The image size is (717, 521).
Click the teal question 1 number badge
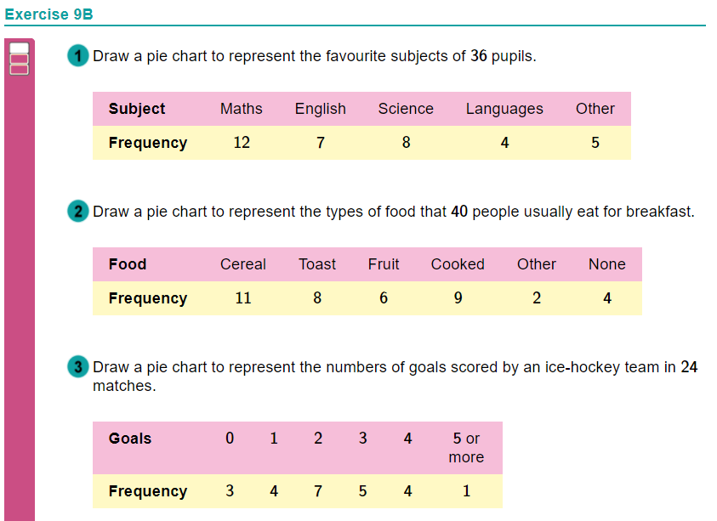click(78, 56)
